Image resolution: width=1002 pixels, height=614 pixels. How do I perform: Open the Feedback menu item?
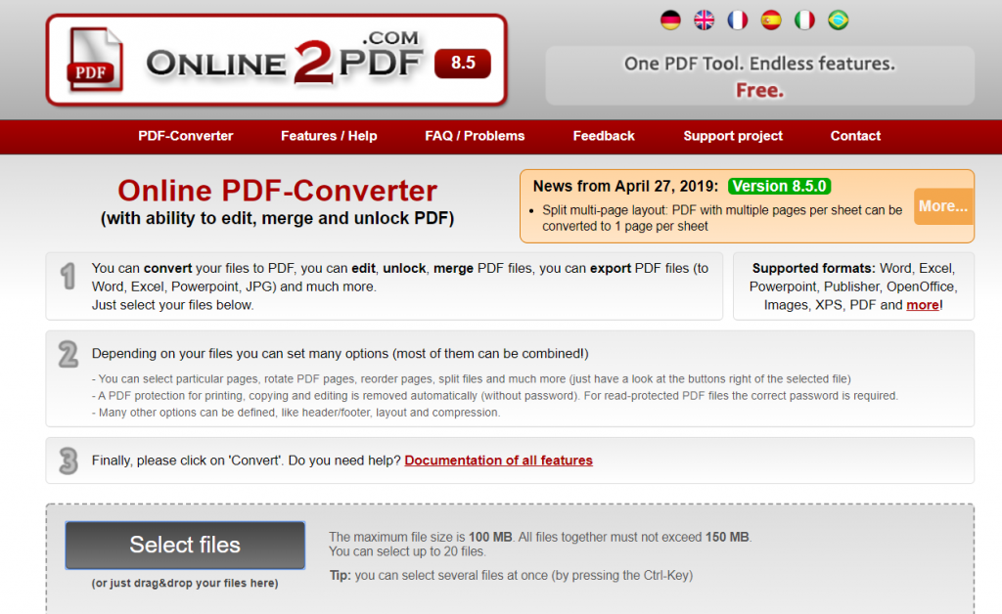(x=604, y=136)
